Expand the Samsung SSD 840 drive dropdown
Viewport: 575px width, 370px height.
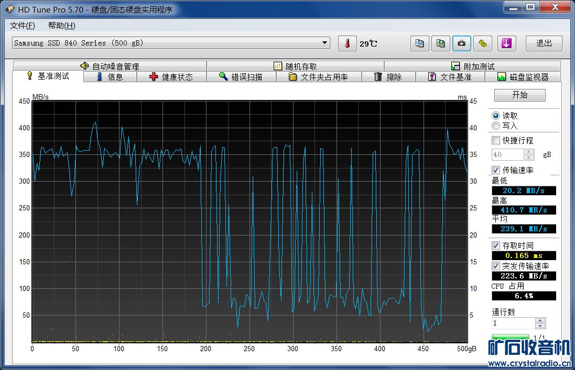(324, 43)
